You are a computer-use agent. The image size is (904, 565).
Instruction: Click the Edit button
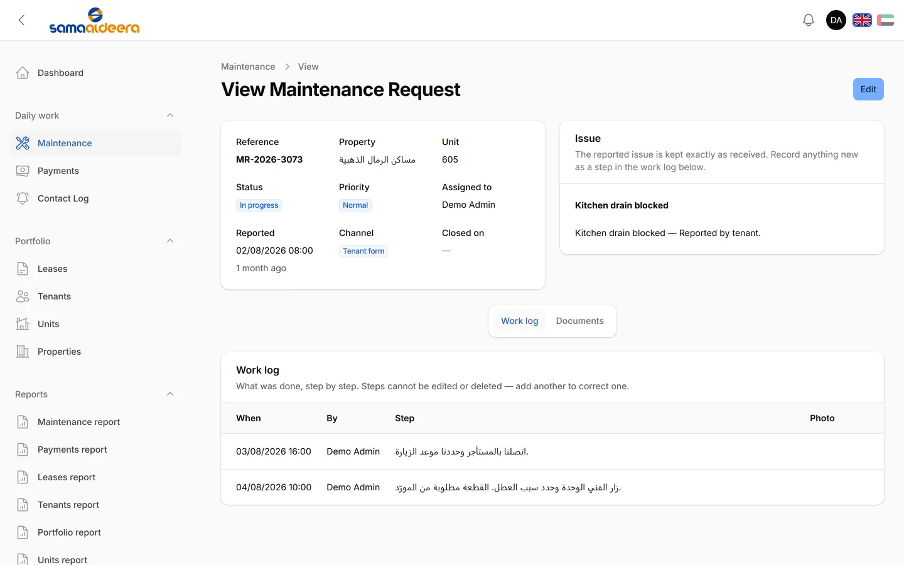pyautogui.click(x=868, y=89)
